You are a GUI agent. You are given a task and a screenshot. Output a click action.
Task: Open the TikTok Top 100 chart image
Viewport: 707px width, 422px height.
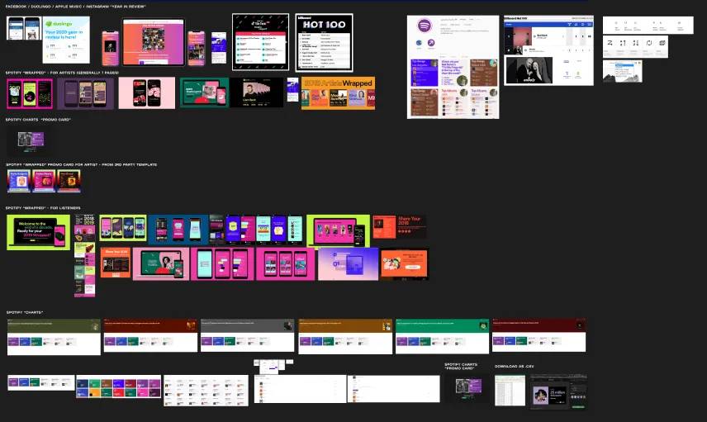click(259, 42)
